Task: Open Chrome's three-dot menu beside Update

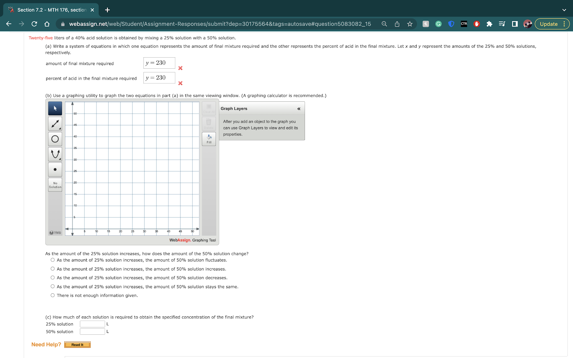Action: point(564,24)
